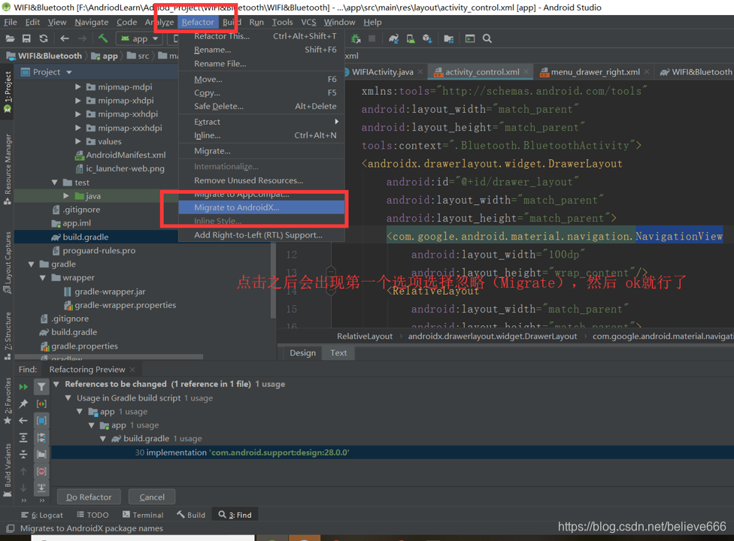Toggle the usage filter funnel button
The width and height of the screenshot is (734, 541).
click(41, 387)
